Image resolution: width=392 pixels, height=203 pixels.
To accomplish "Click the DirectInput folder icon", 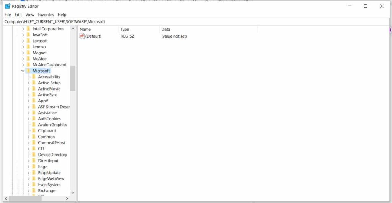I will [x=34, y=161].
